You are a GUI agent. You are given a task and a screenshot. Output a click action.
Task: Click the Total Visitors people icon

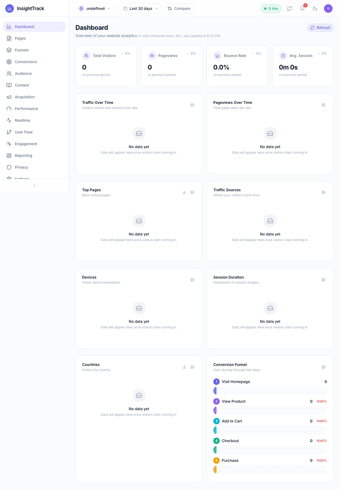pos(86,55)
